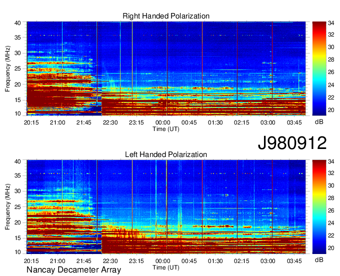
Task: Click frequency tick "15" on the right-handed plot
Action: 18,100
